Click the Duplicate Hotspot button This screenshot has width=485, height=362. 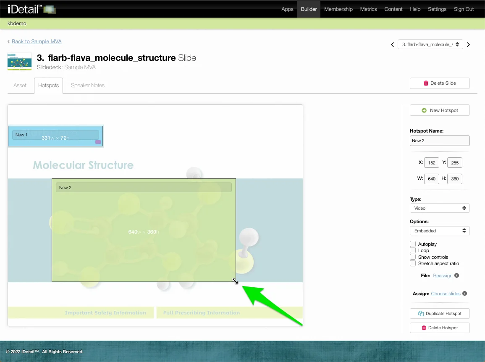coord(440,313)
